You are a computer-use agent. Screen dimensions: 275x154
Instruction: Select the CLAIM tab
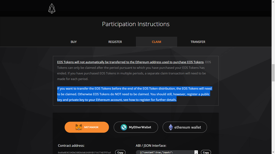coord(156,42)
